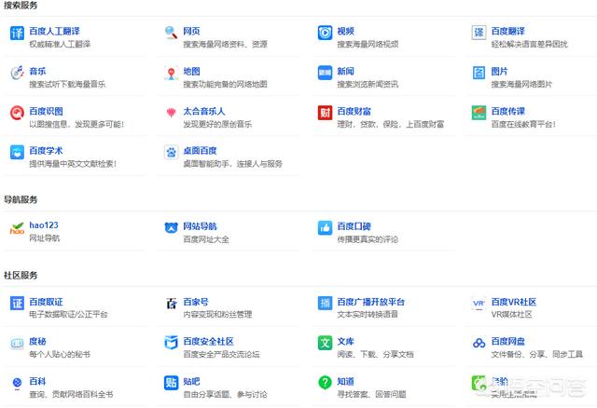Open the 地图 link

pos(191,71)
